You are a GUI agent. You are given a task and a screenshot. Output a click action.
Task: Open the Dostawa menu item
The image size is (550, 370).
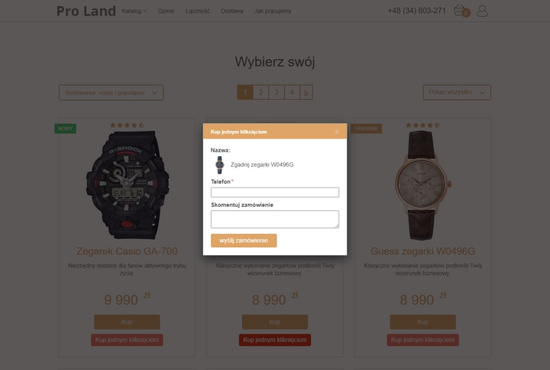pyautogui.click(x=232, y=11)
